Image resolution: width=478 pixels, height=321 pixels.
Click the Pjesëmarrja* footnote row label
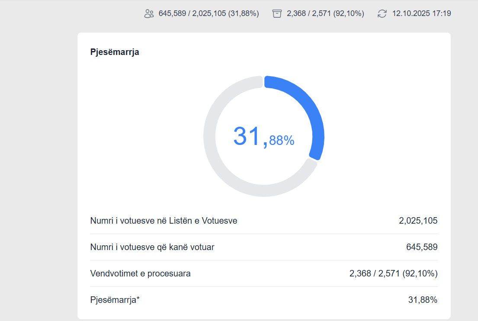pyautogui.click(x=115, y=300)
